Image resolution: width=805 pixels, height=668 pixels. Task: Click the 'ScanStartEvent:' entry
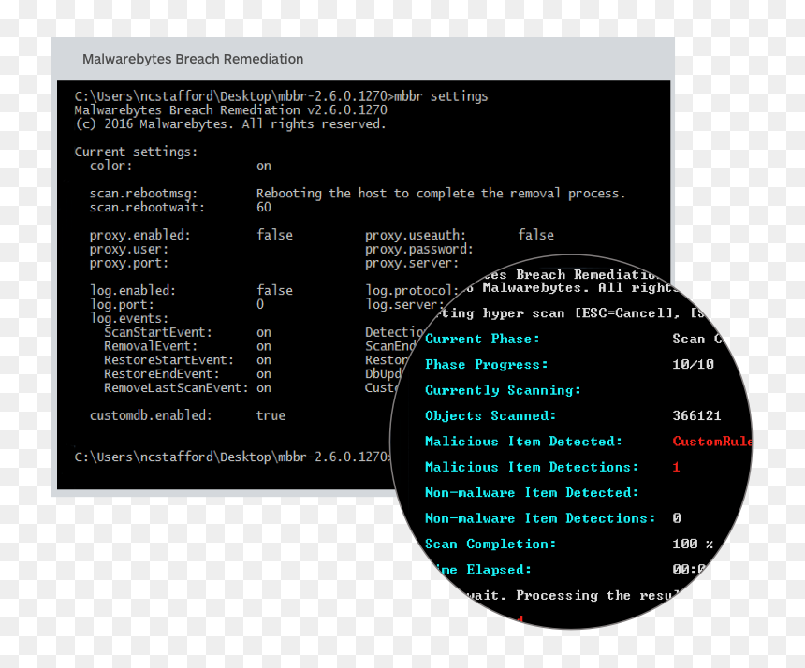pos(158,332)
